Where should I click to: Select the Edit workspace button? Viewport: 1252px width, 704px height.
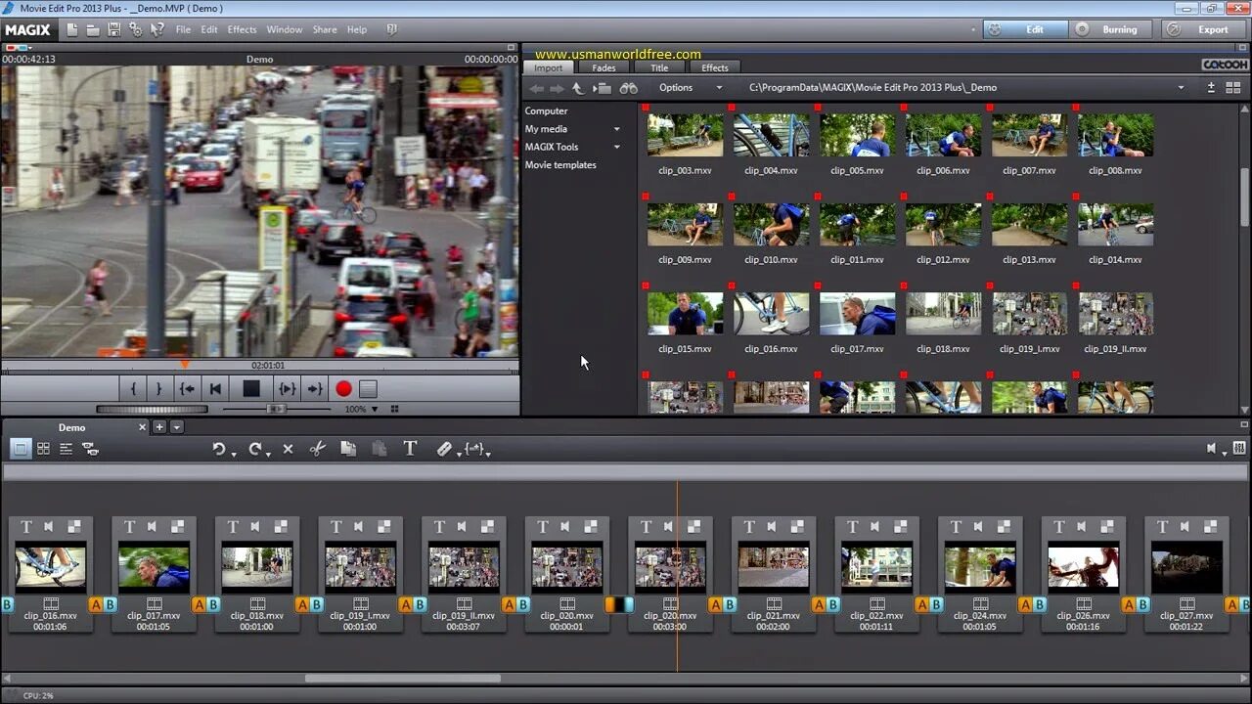point(1024,29)
